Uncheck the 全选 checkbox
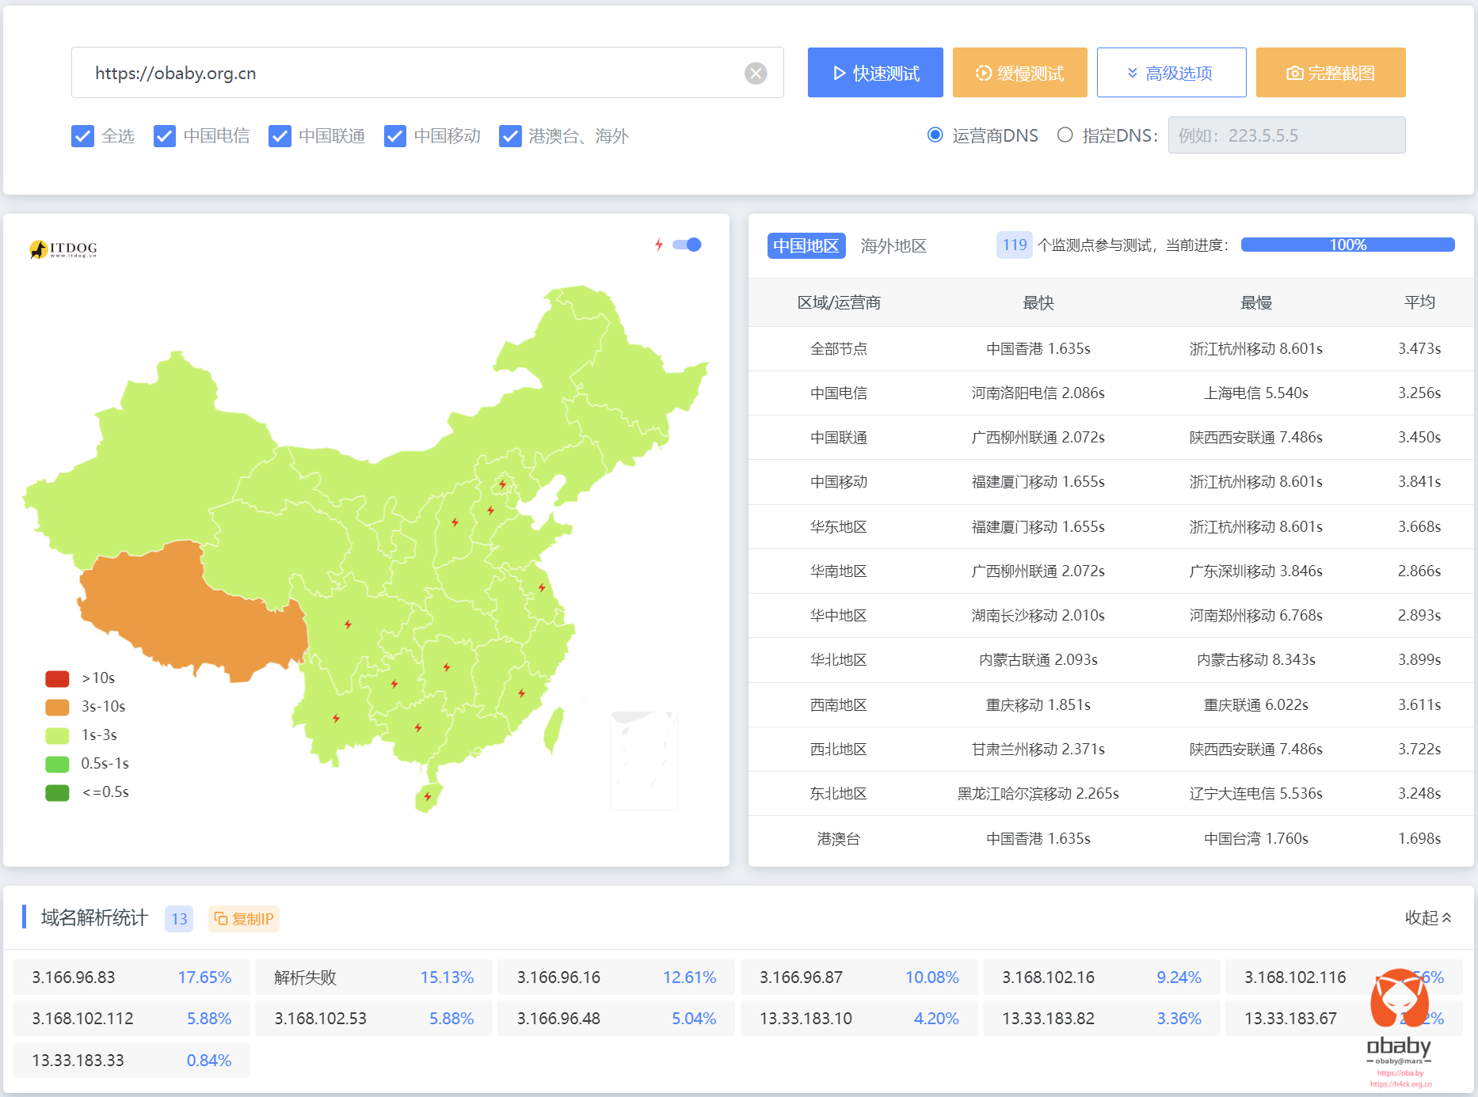The height and width of the screenshot is (1097, 1478). click(x=83, y=135)
